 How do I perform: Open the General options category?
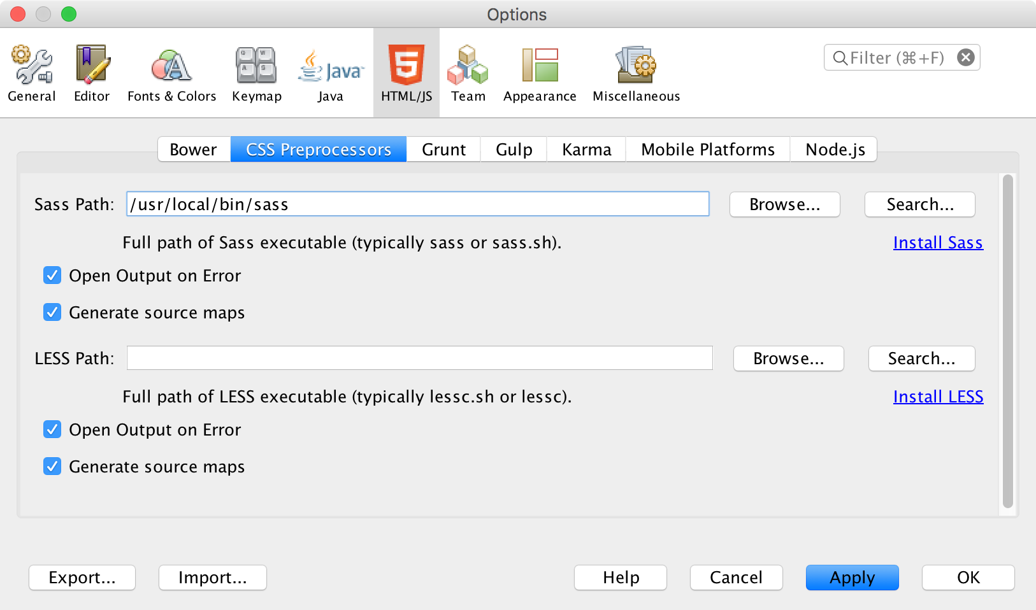tap(32, 74)
